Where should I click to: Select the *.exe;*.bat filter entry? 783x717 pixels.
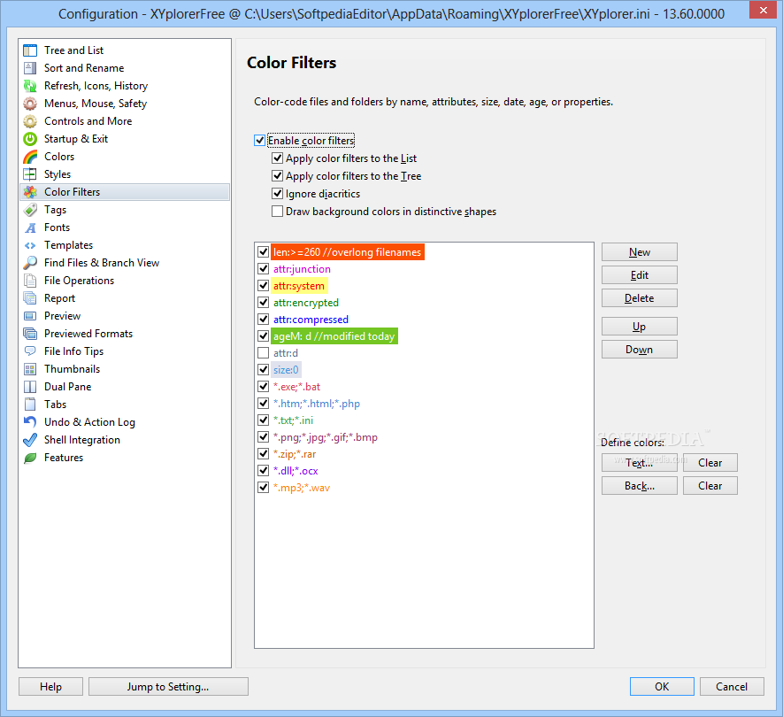click(296, 387)
